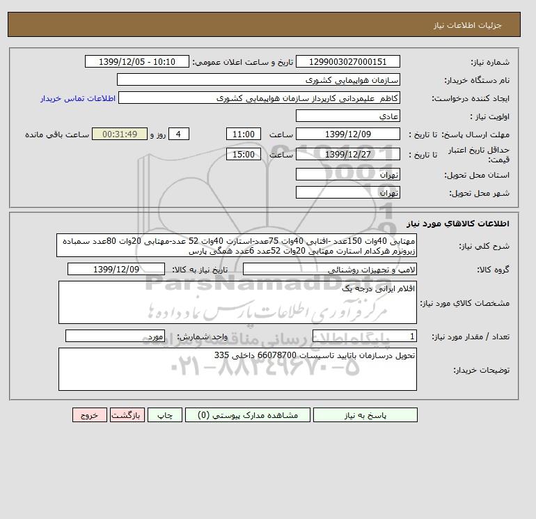Click the countdown timer field 00:31:49
536x519 pixels.
point(120,134)
